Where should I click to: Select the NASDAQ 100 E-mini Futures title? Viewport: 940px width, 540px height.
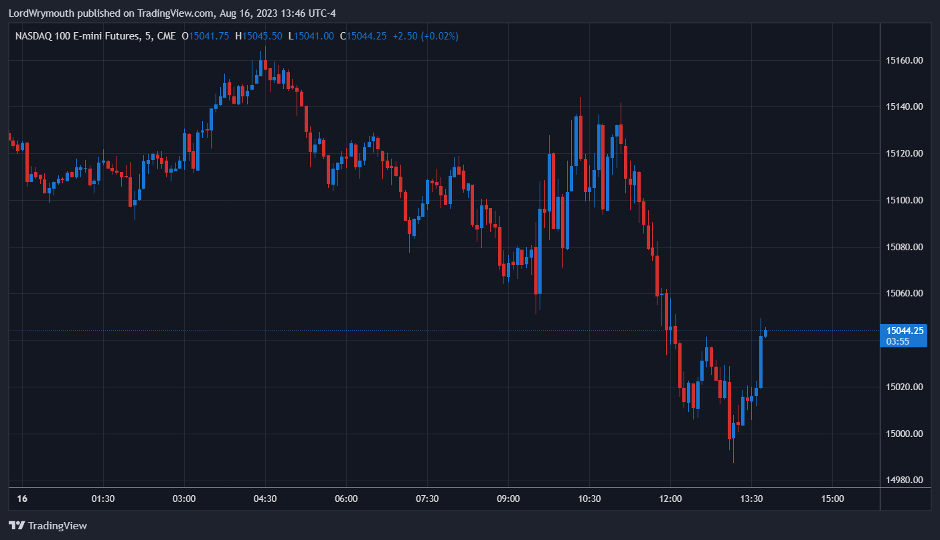(x=78, y=36)
